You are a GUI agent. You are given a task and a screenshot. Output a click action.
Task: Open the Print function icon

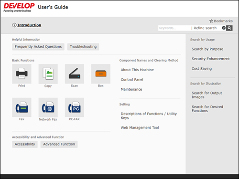[x=22, y=74]
